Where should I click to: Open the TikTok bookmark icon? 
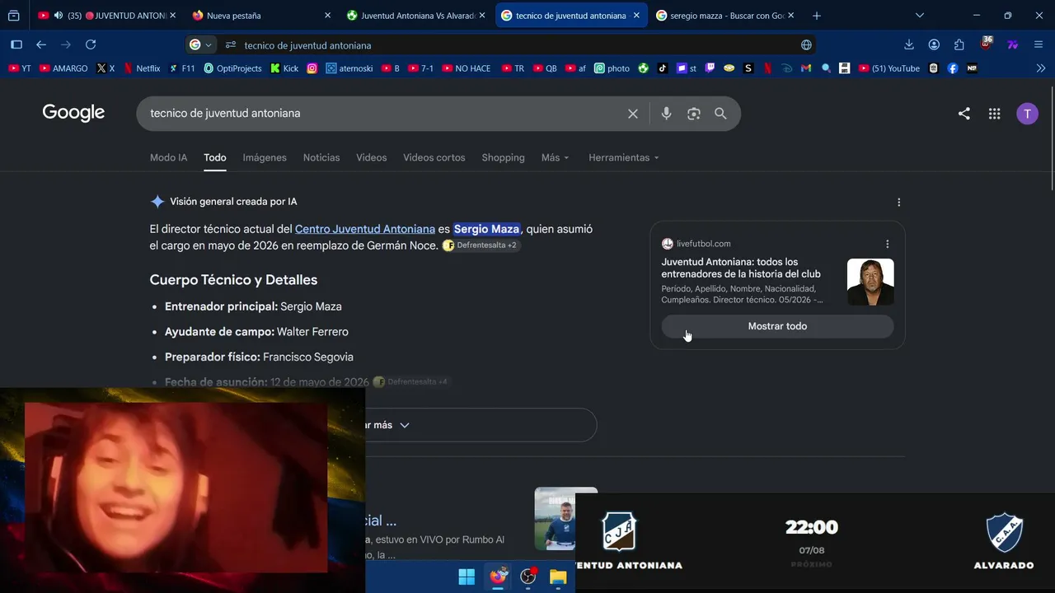[663, 68]
